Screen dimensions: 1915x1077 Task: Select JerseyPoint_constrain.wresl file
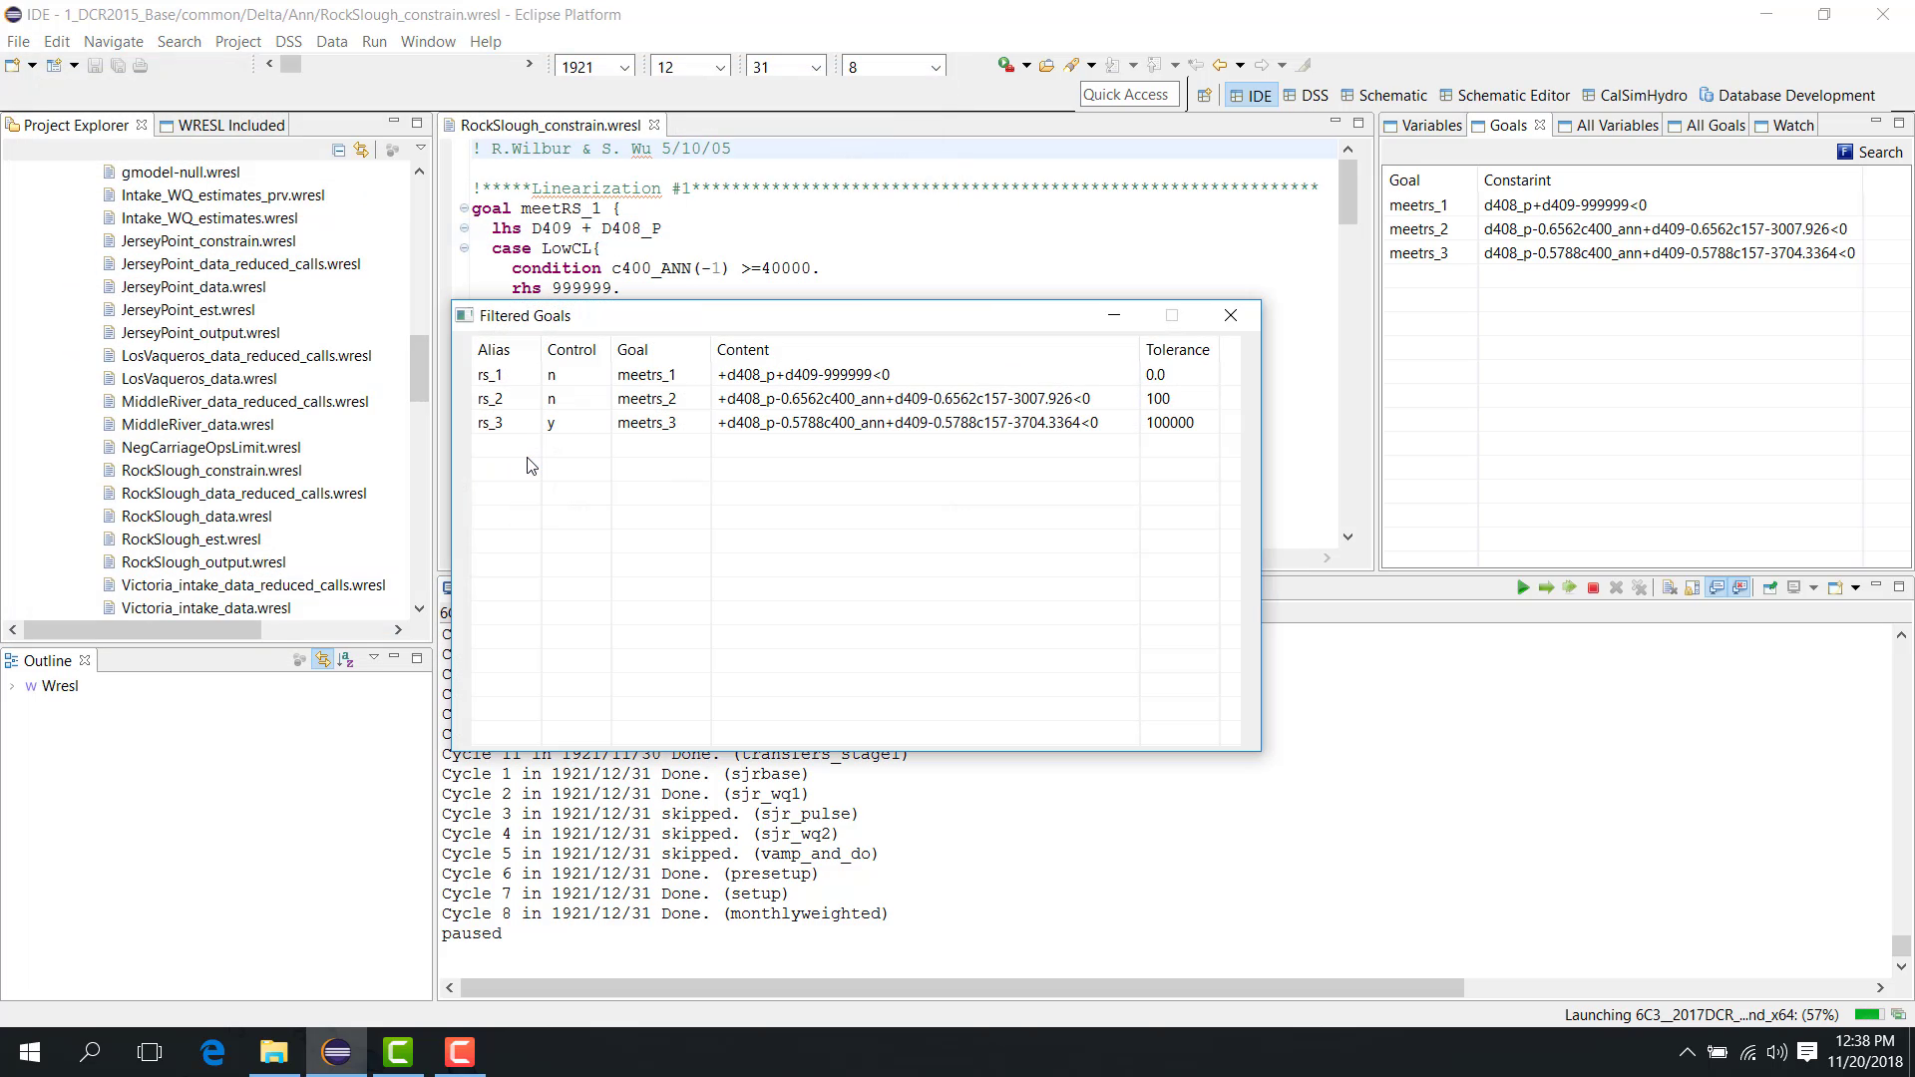coord(208,240)
